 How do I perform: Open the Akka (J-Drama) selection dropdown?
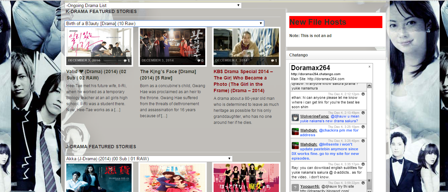click(x=148, y=159)
